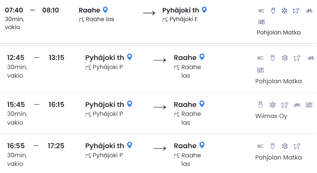Click the Raahe las stop name
This screenshot has height=173, width=317.
point(99,19)
